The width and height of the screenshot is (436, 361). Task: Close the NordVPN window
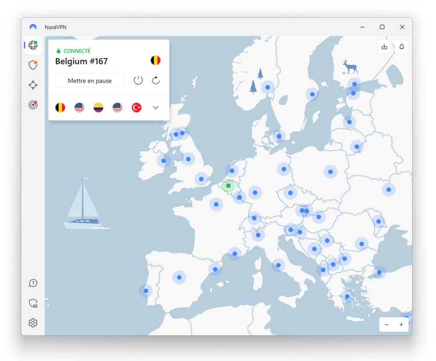[402, 27]
